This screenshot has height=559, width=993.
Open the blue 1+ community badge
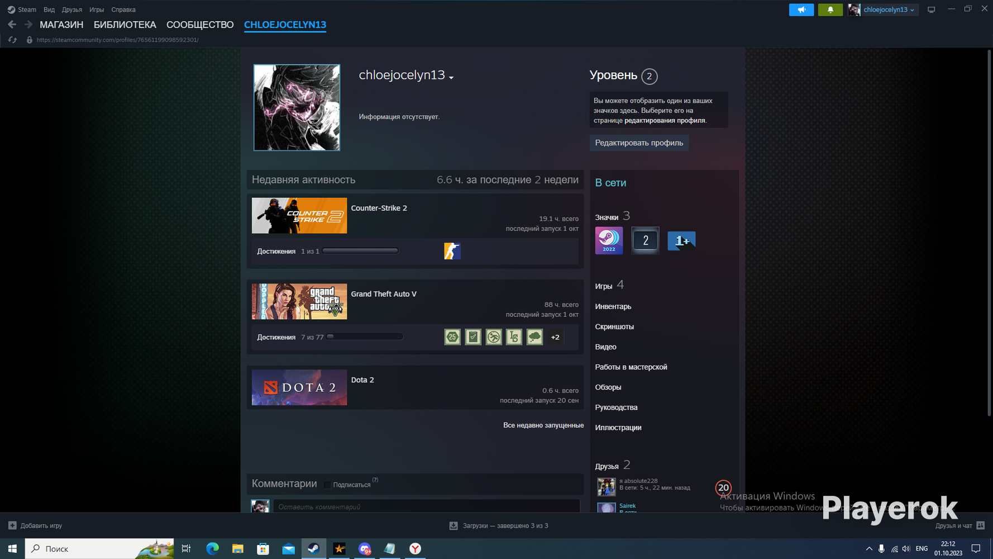tap(681, 240)
